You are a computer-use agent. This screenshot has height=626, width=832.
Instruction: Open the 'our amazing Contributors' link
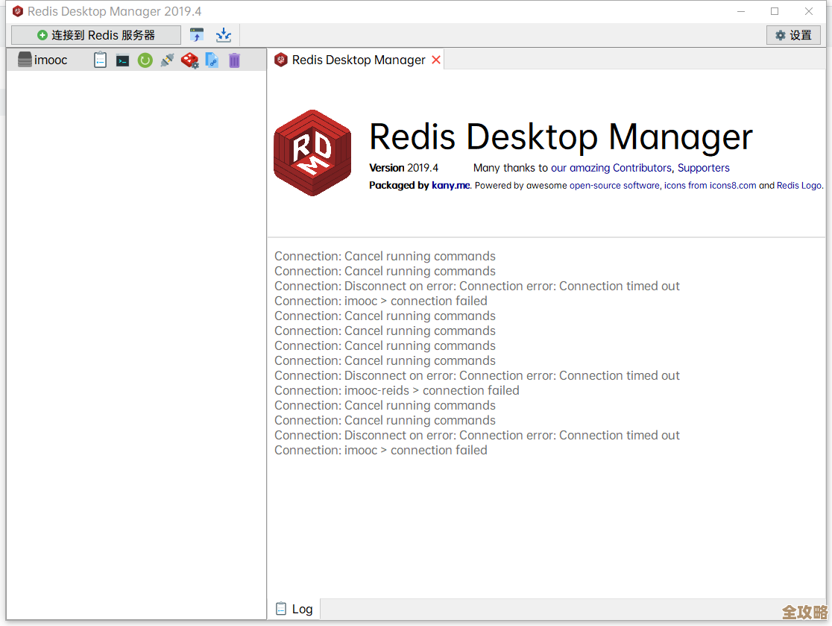pyautogui.click(x=611, y=168)
